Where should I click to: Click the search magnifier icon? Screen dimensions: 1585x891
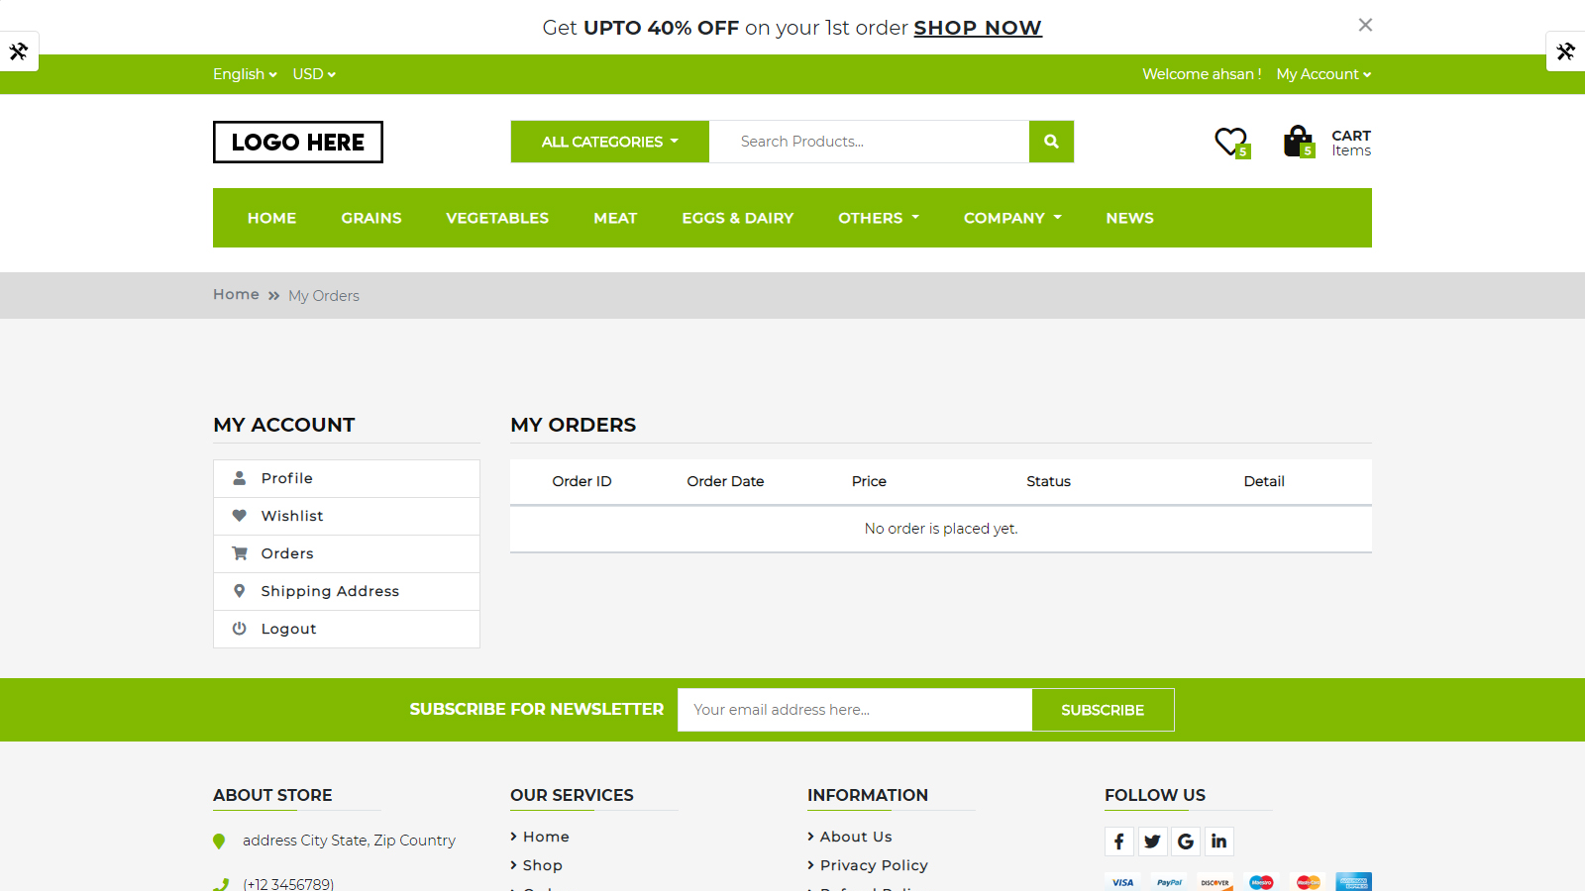coord(1050,141)
